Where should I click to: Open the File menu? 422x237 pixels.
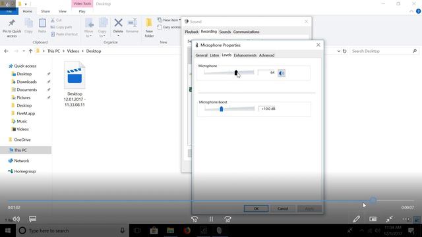point(9,11)
